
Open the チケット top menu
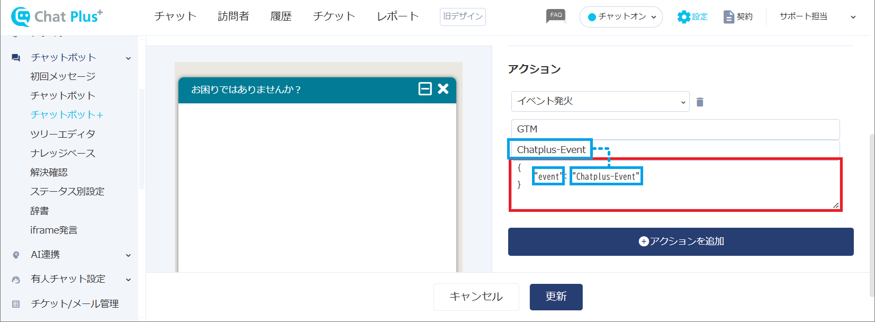coord(334,16)
